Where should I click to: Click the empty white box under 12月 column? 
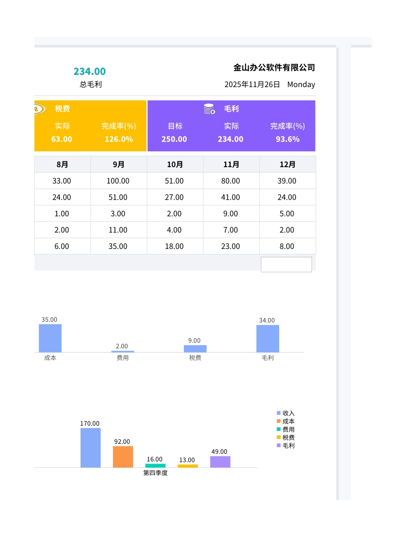pyautogui.click(x=286, y=264)
